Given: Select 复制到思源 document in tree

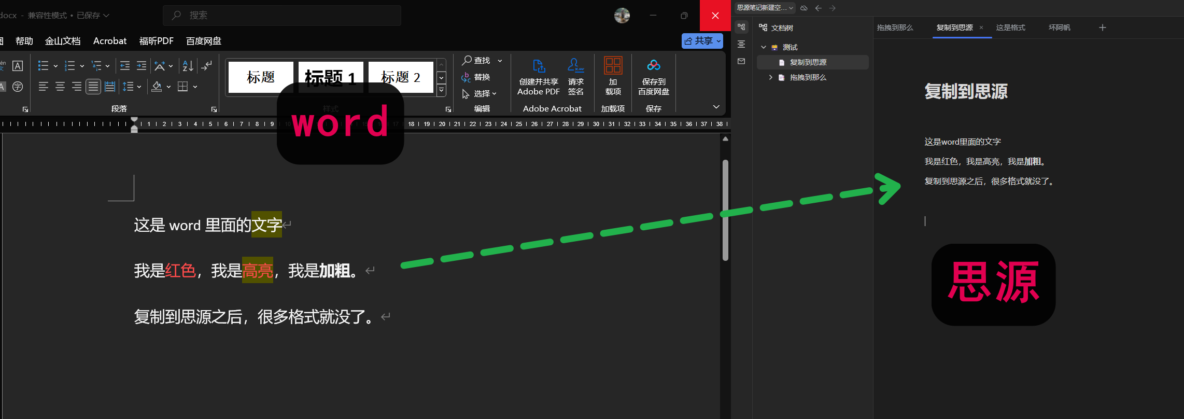Looking at the screenshot, I should [813, 62].
